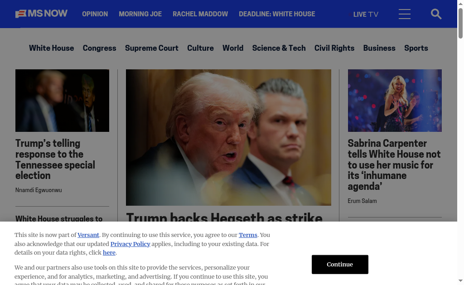This screenshot has height=285, width=464.
Task: Select the Supreme Court tab
Action: 151,48
